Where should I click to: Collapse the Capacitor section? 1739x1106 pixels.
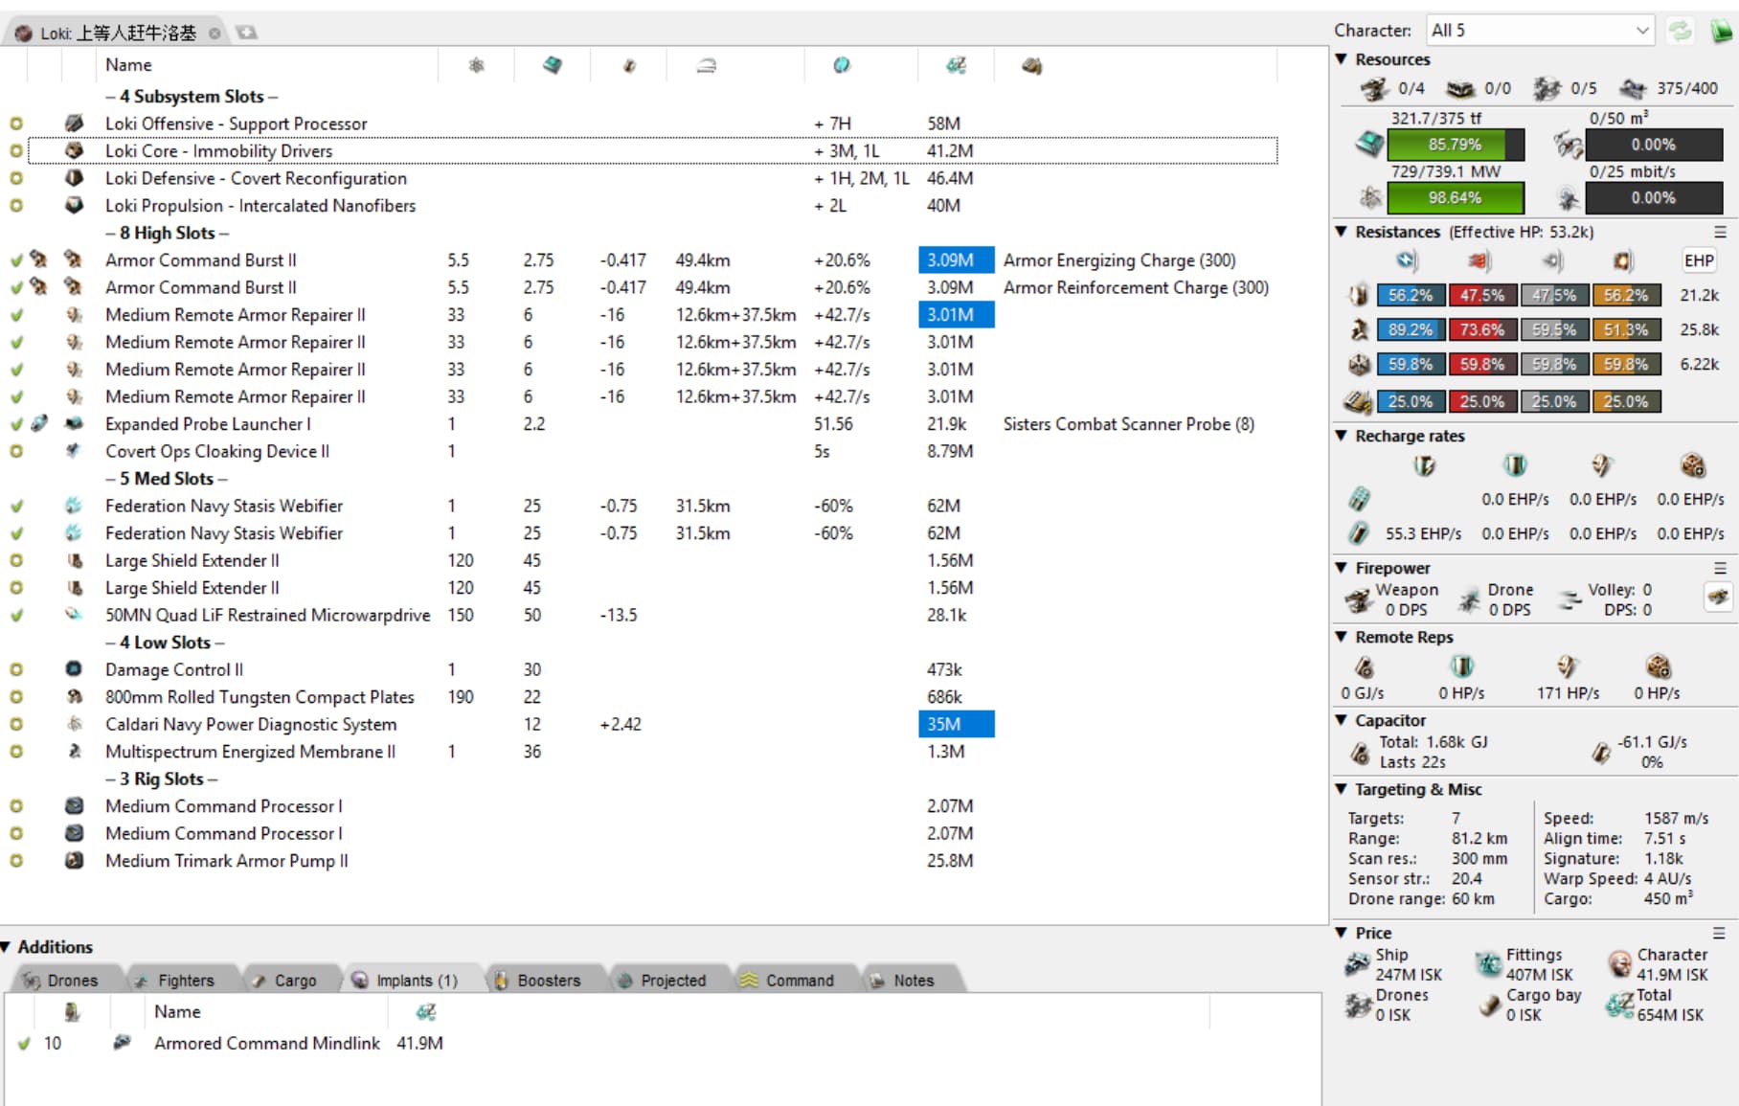(1342, 720)
